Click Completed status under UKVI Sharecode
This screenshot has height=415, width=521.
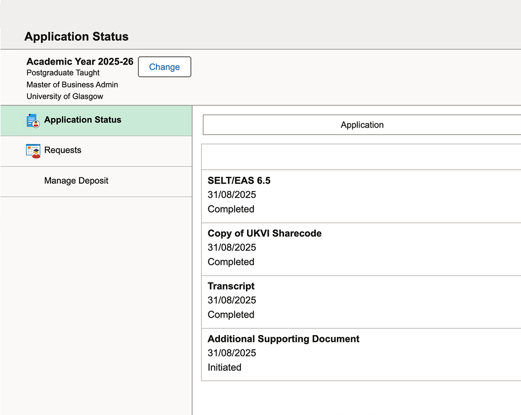tap(231, 262)
